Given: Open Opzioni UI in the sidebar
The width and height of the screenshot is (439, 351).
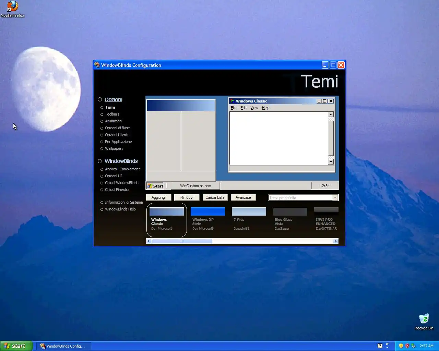Looking at the screenshot, I should [x=114, y=176].
